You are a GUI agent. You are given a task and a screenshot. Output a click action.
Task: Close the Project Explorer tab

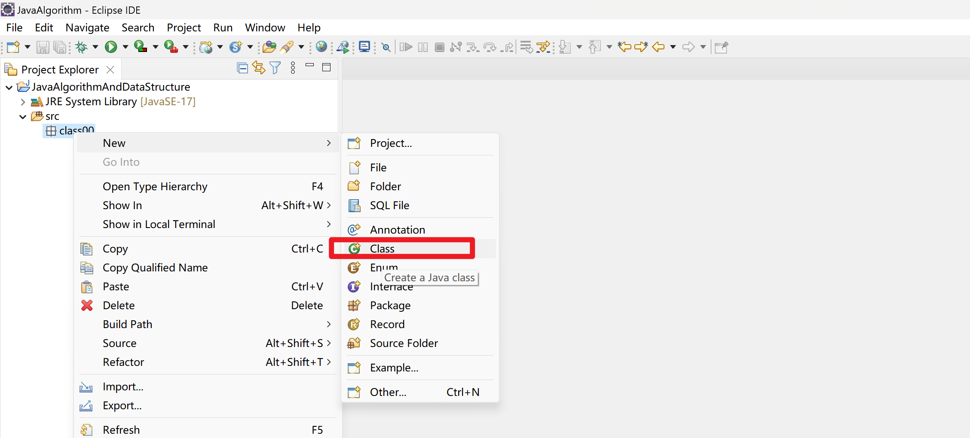pos(110,70)
